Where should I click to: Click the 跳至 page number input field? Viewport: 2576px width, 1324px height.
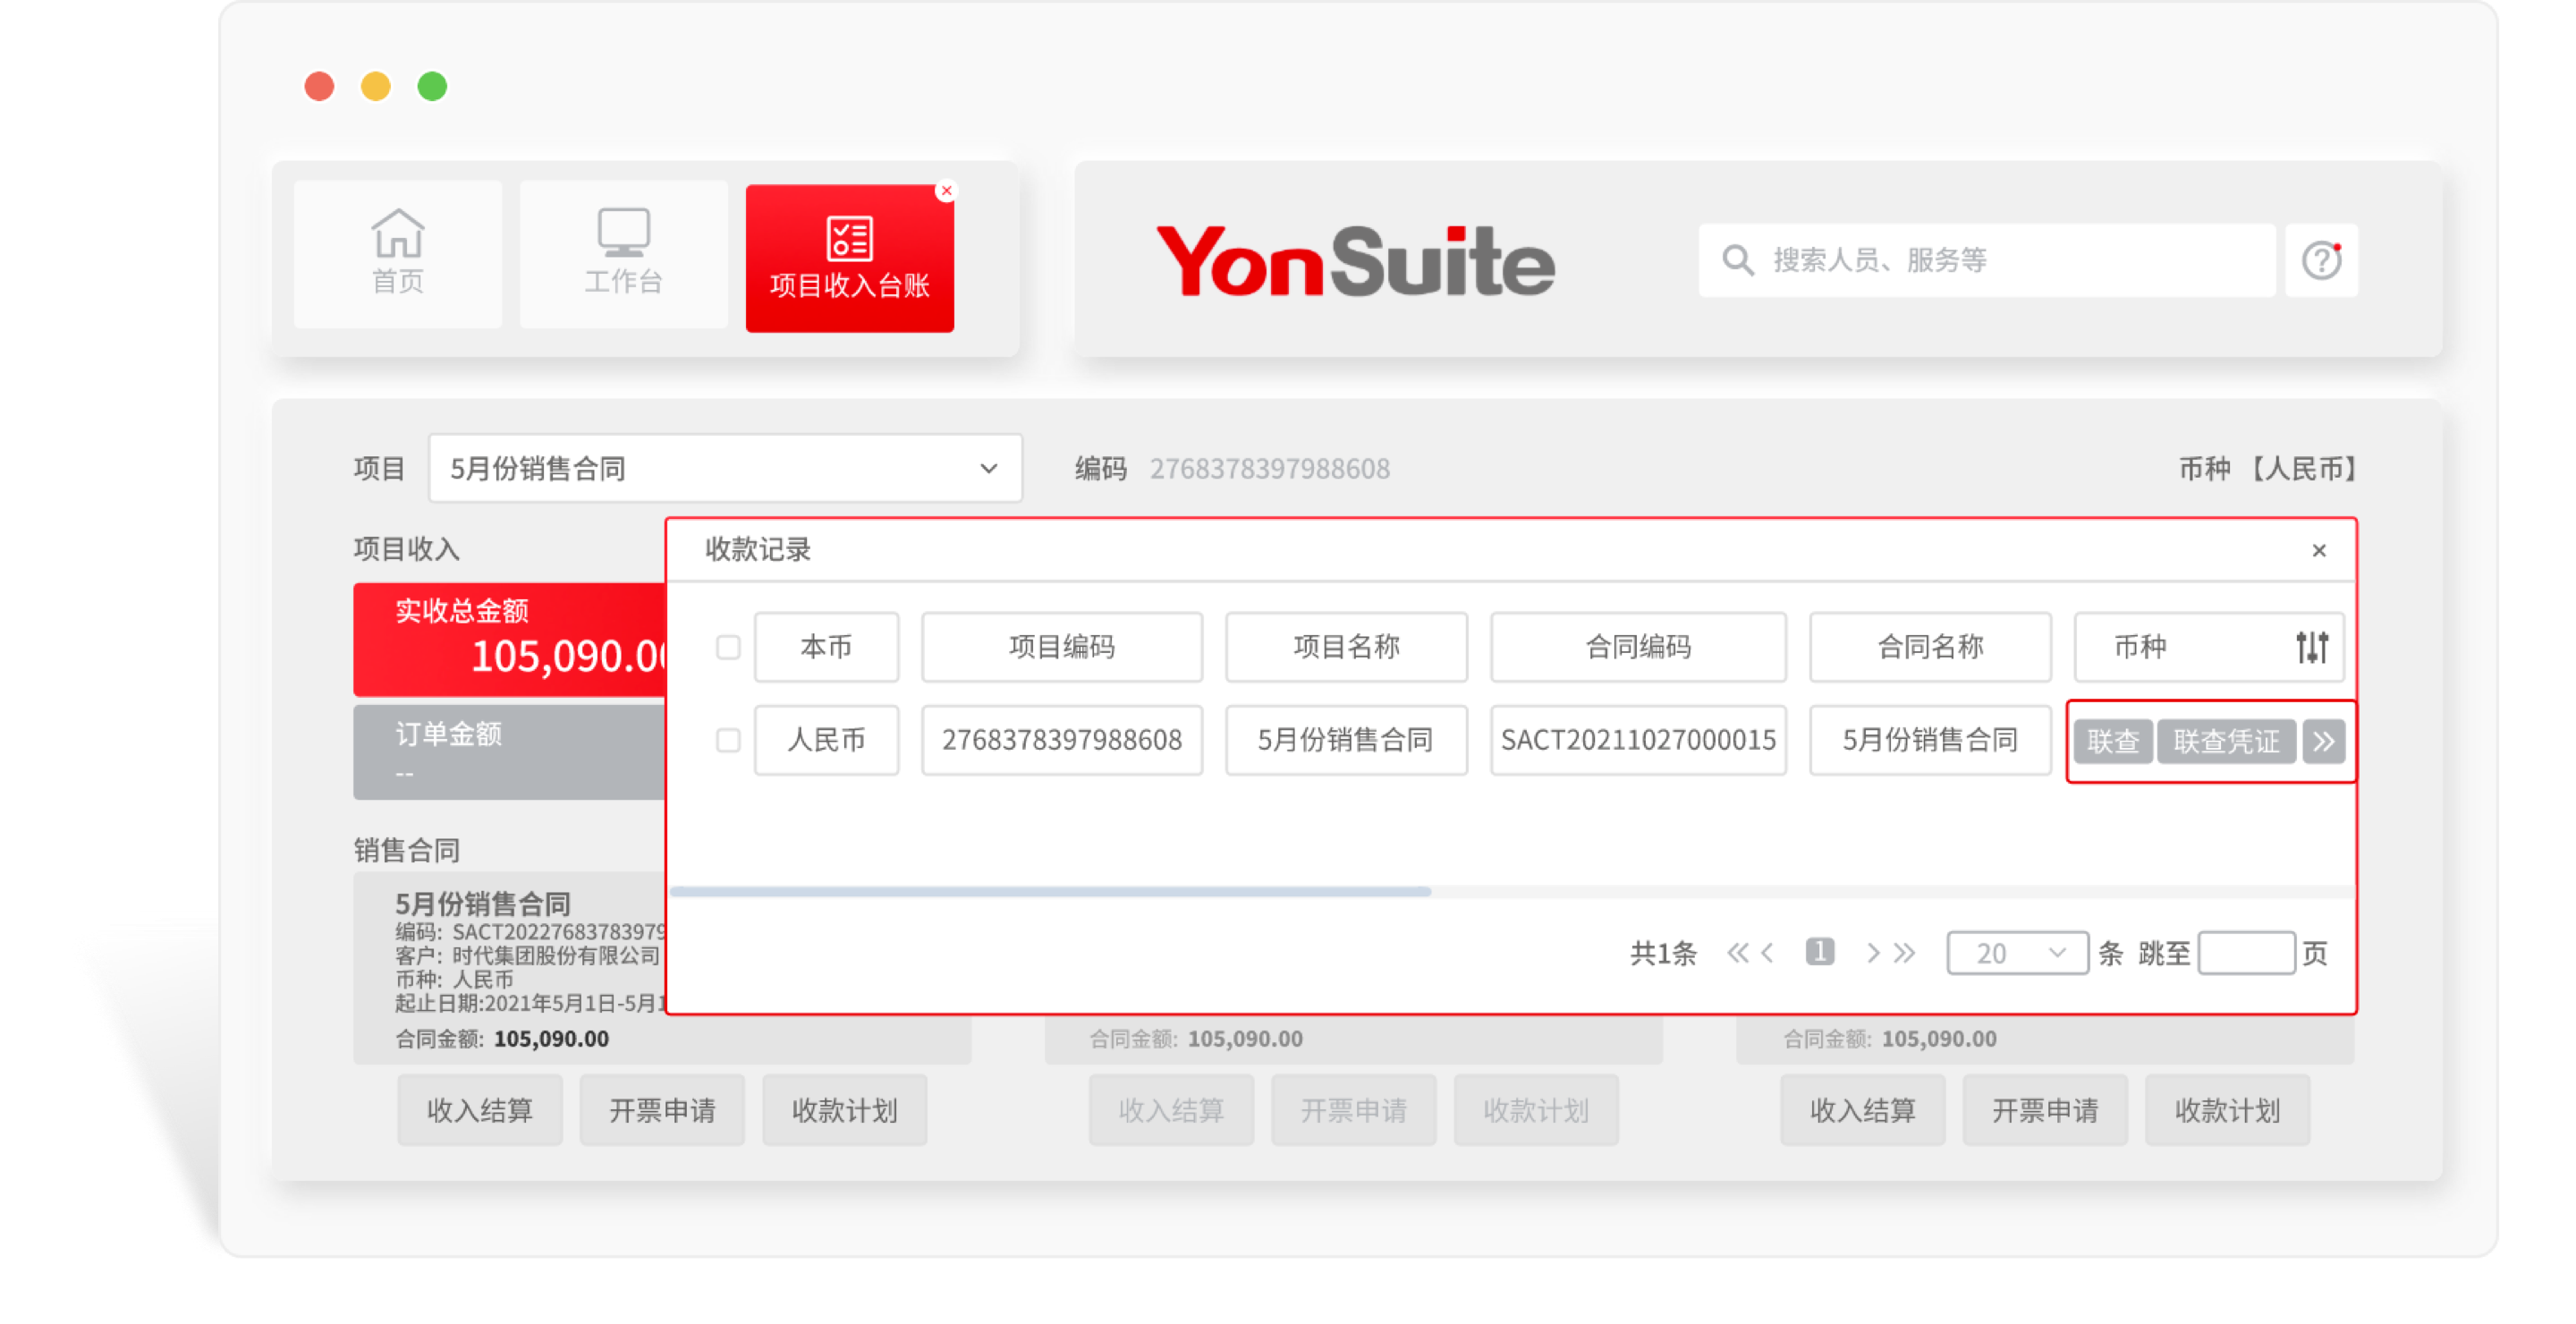pos(2247,953)
